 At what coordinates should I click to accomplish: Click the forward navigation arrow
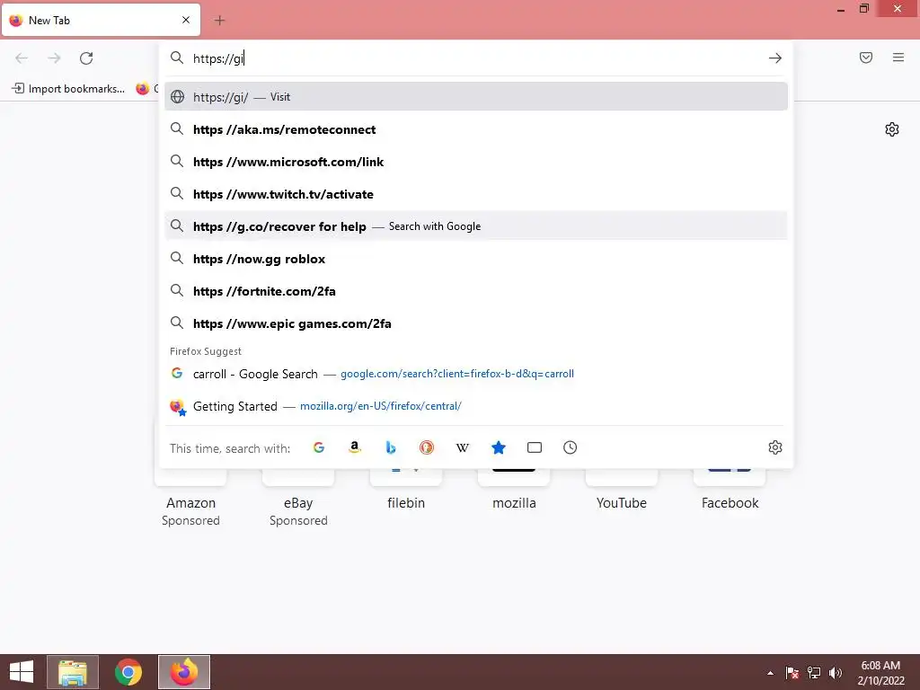(54, 58)
